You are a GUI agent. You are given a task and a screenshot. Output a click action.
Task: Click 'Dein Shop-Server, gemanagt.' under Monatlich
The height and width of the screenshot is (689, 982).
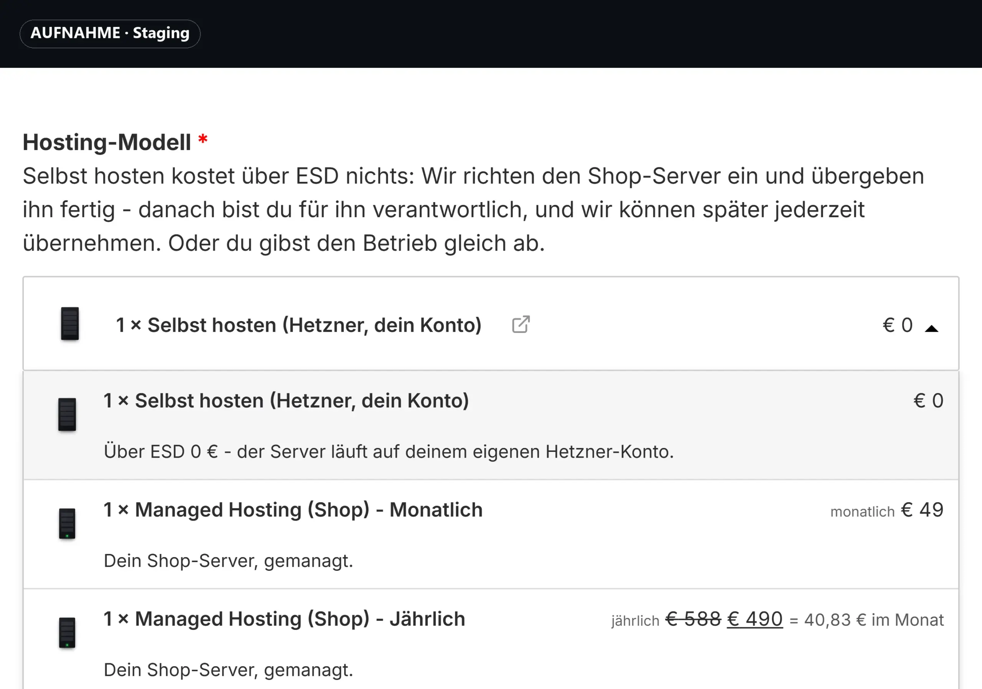228,561
